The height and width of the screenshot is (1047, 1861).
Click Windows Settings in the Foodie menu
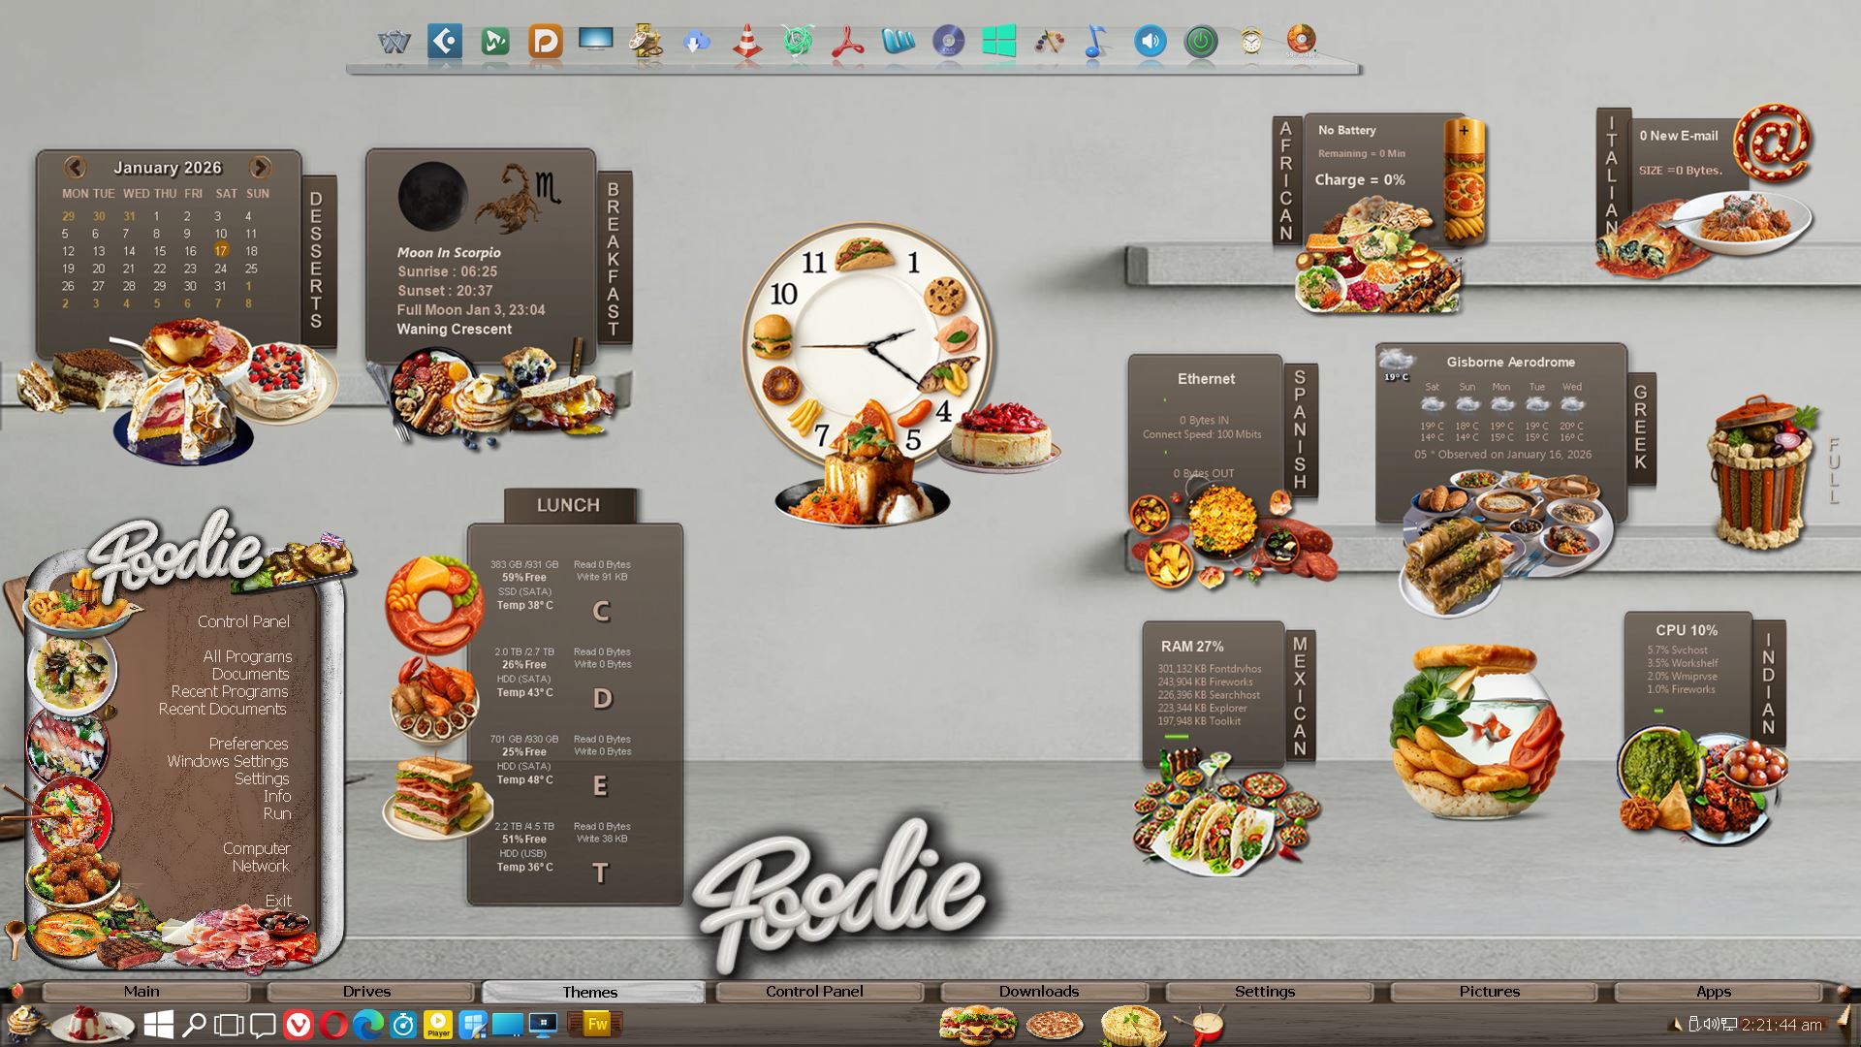[x=227, y=761]
